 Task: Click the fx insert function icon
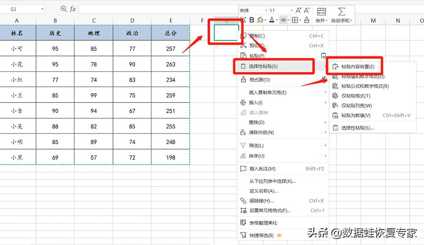[x=73, y=9]
